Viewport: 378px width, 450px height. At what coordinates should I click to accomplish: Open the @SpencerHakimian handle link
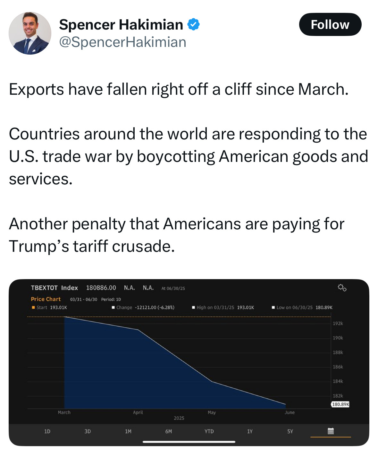[x=122, y=42]
